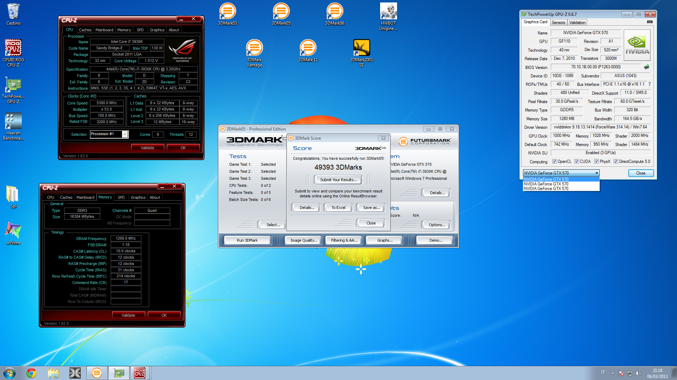
Task: Toggle the DirectCompute 5.0 checkbox
Action: click(x=616, y=161)
